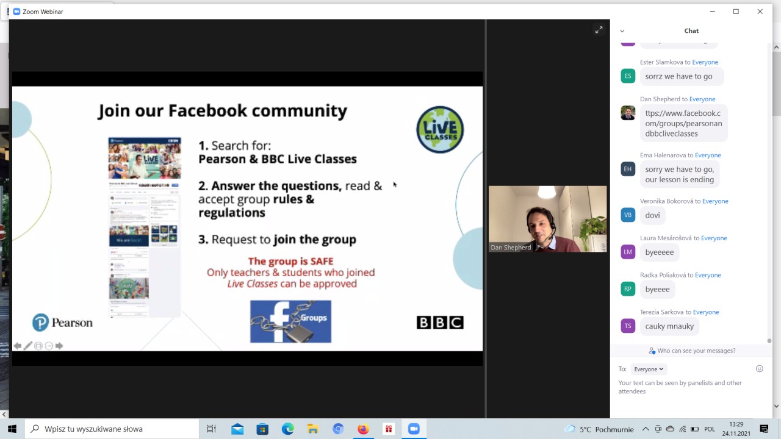The image size is (781, 439).
Task: Click the ES avatar of Ester Slamkova
Action: point(628,76)
